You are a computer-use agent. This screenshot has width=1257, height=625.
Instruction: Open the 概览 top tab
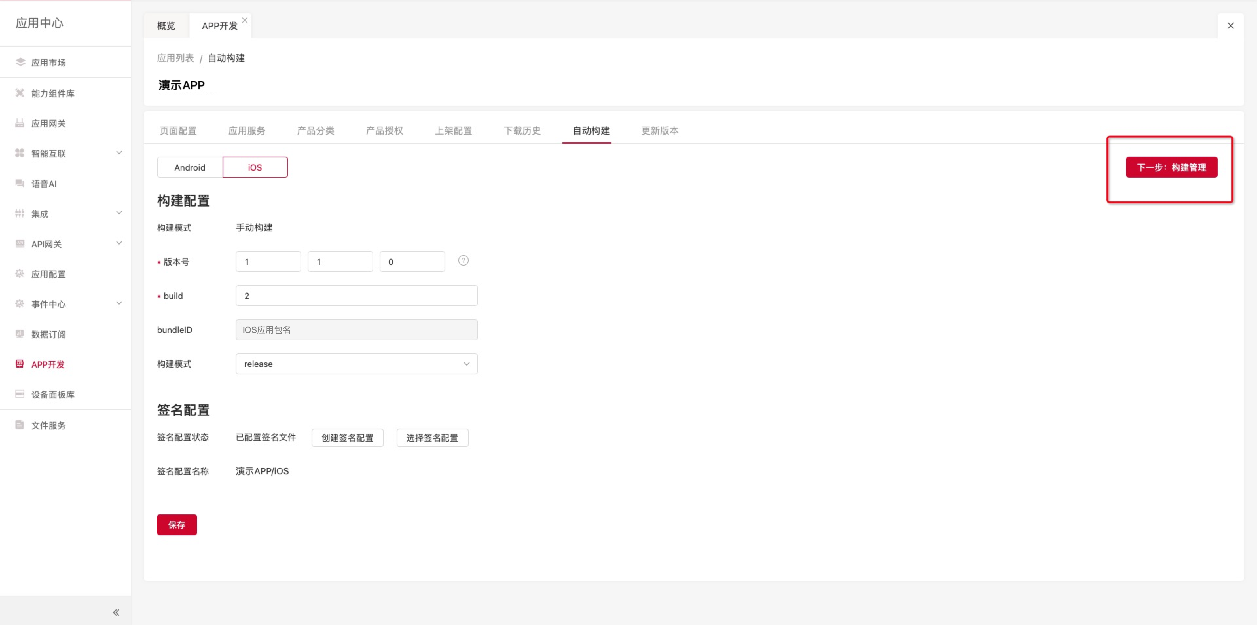166,26
